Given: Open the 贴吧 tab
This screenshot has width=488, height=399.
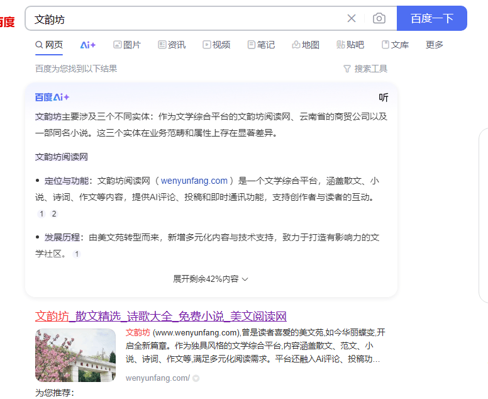Looking at the screenshot, I should pyautogui.click(x=350, y=45).
